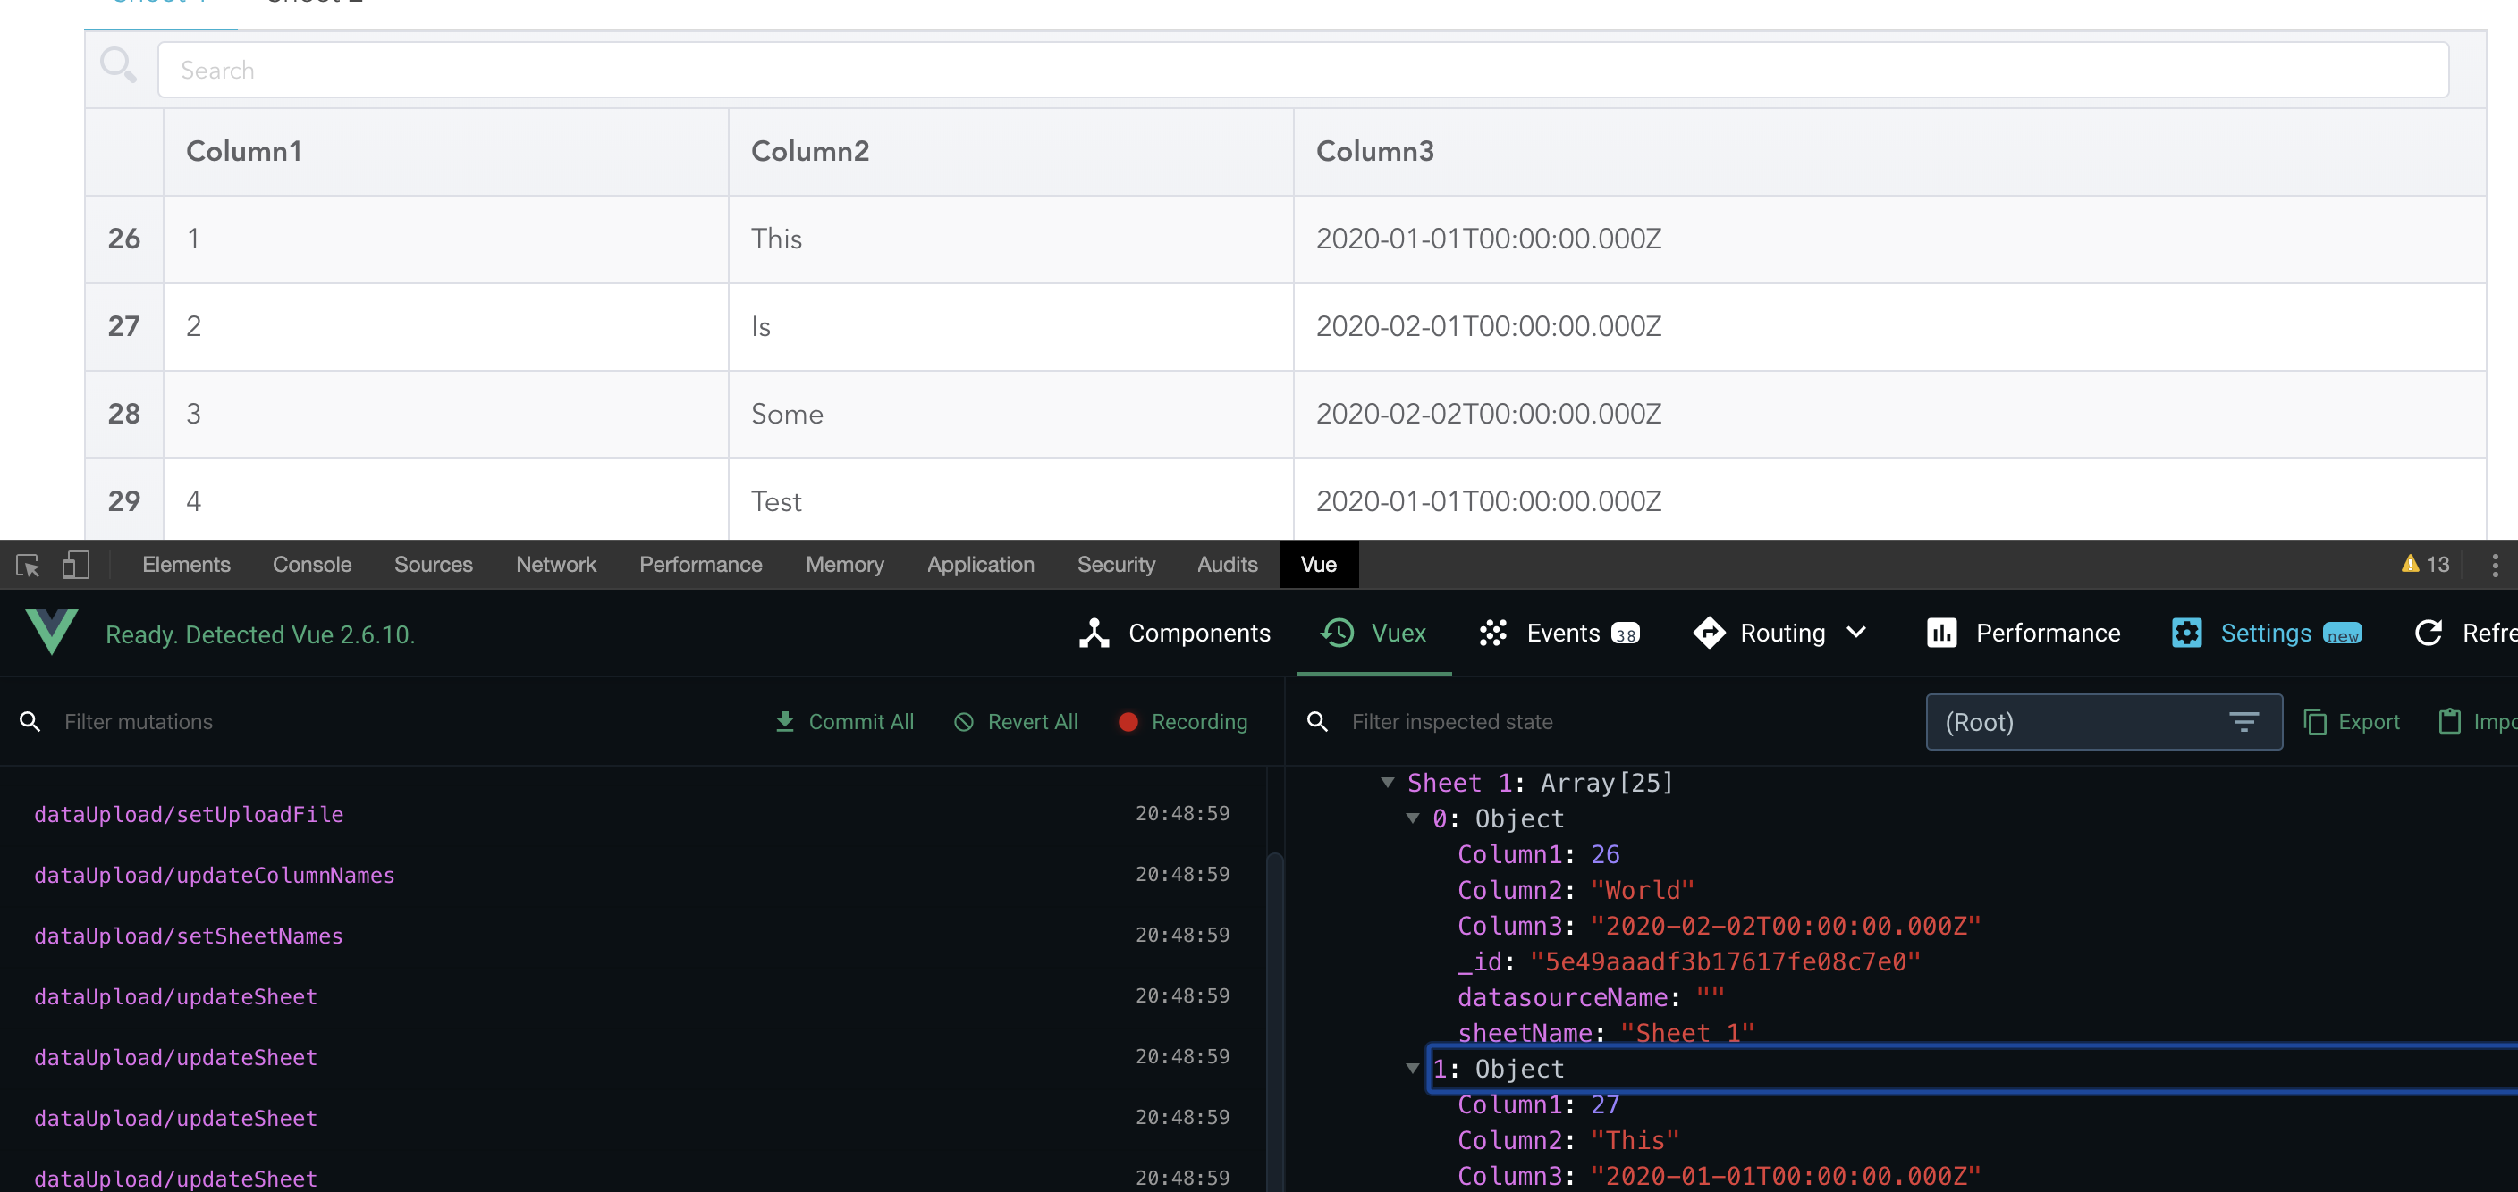Click the inspect element picker icon
This screenshot has height=1192, width=2518.
(27, 565)
